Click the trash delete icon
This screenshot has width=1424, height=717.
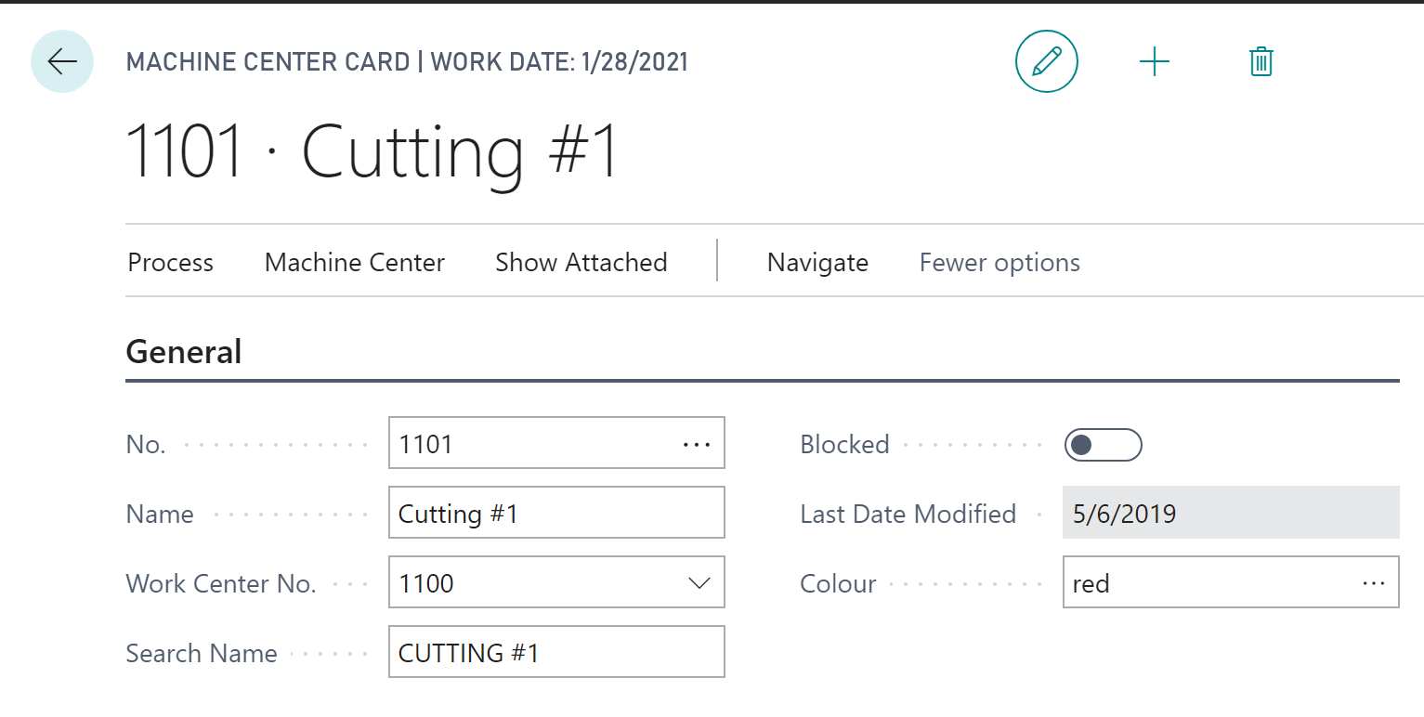pos(1261,62)
